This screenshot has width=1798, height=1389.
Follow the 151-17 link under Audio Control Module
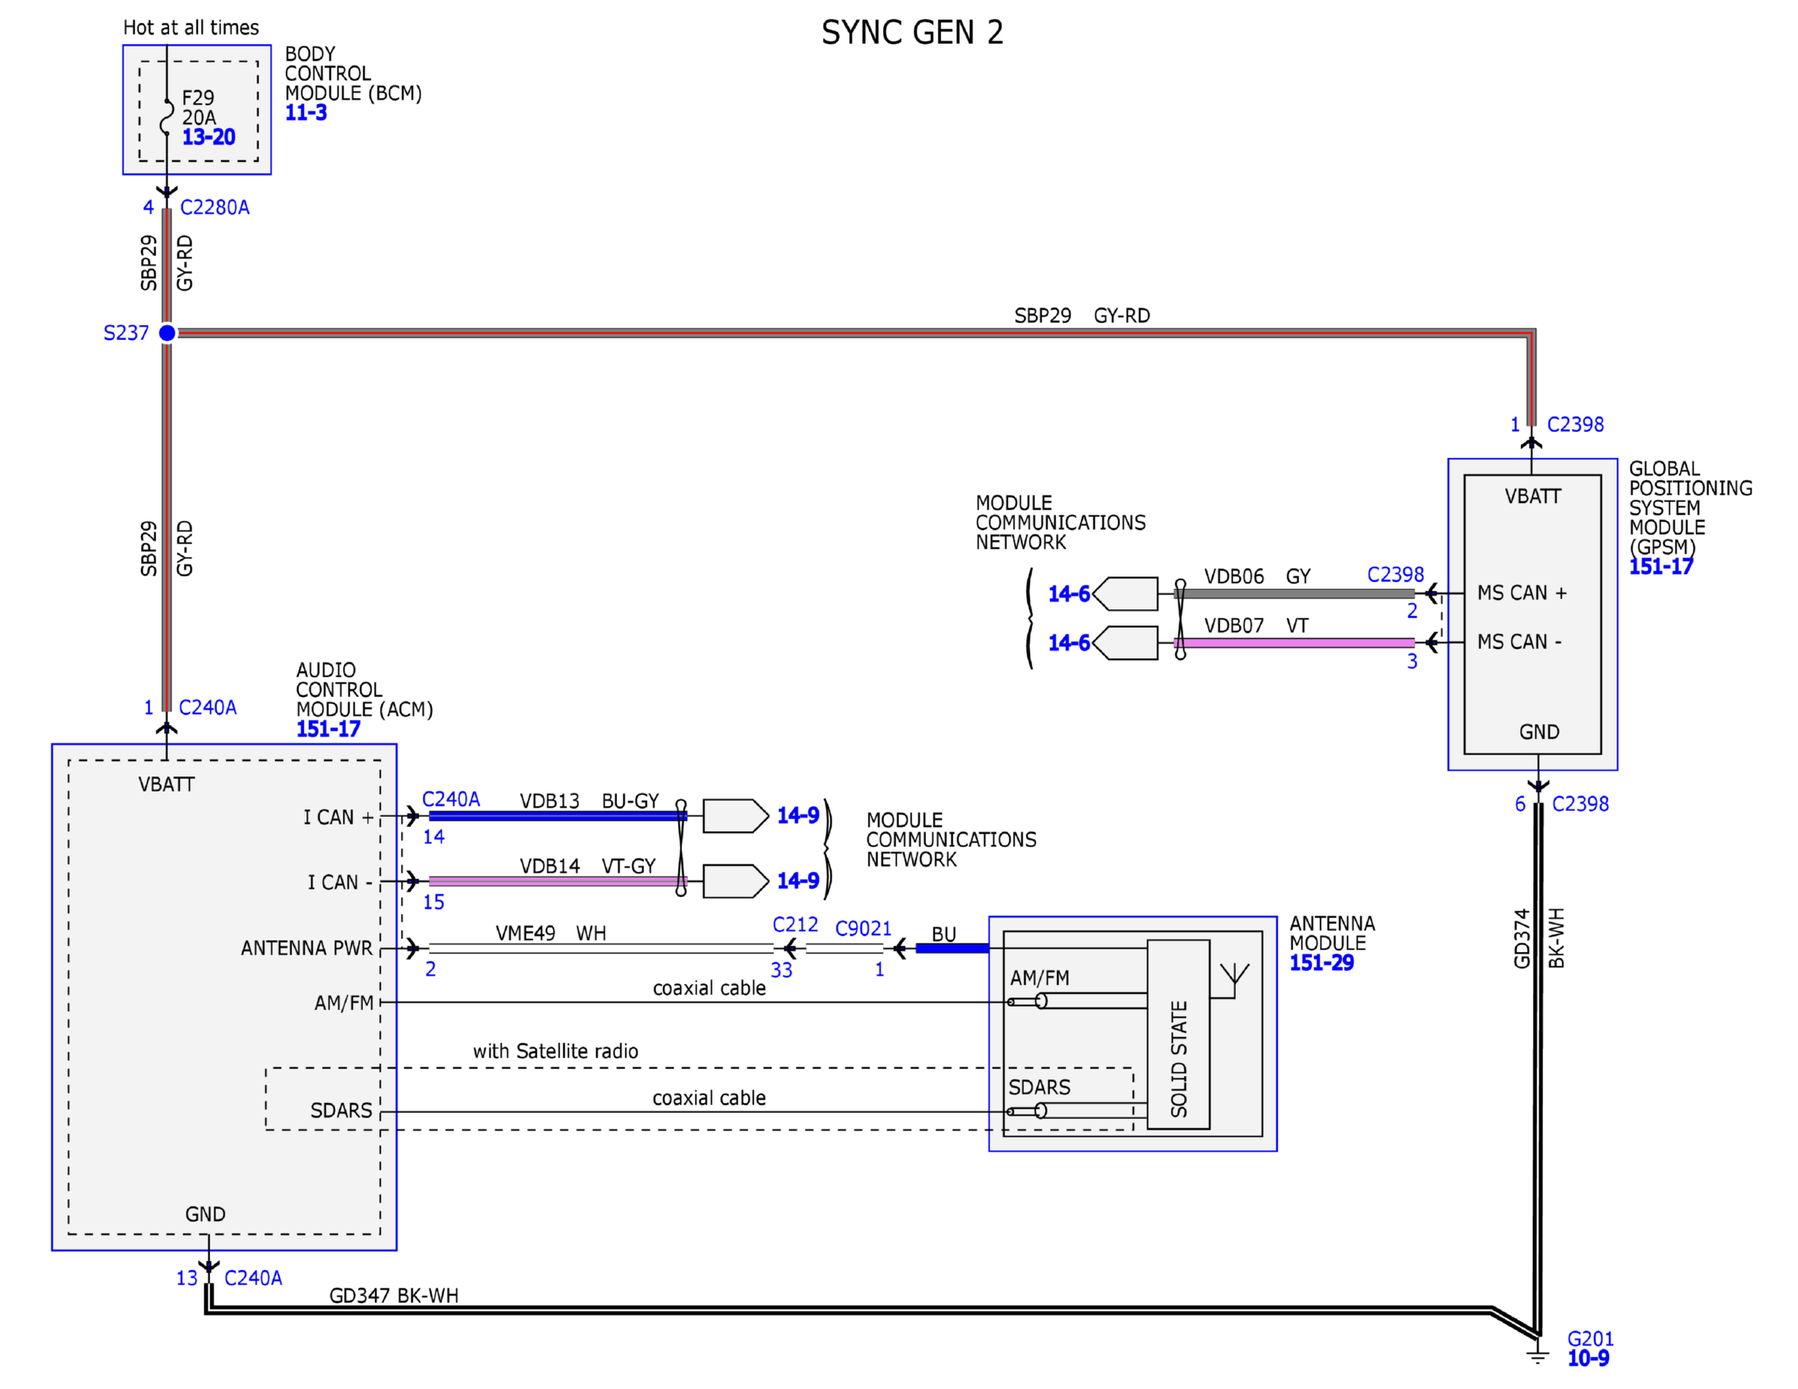tap(328, 729)
